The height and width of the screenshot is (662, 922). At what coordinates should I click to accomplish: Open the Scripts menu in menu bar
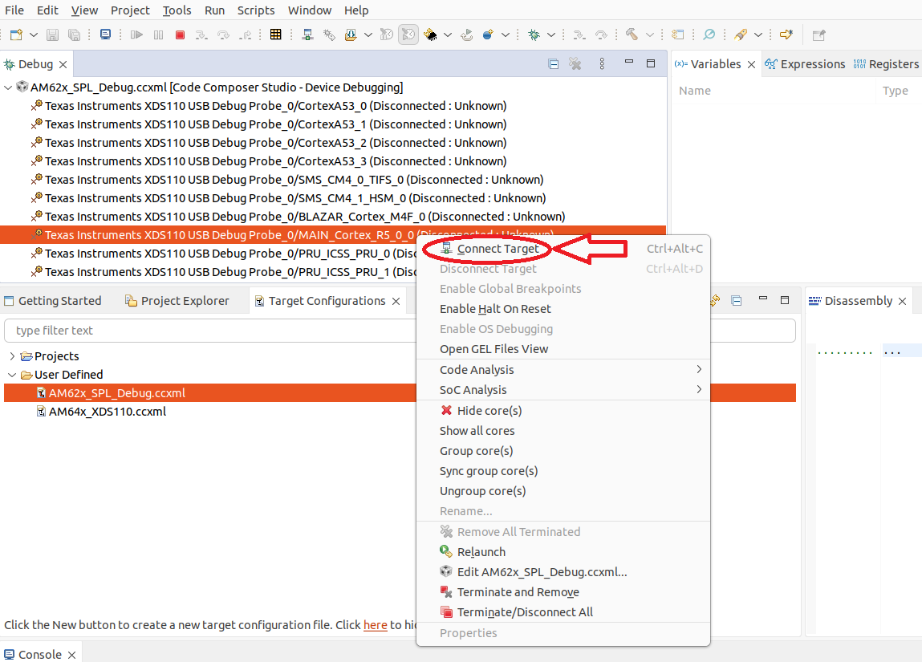[x=255, y=10]
